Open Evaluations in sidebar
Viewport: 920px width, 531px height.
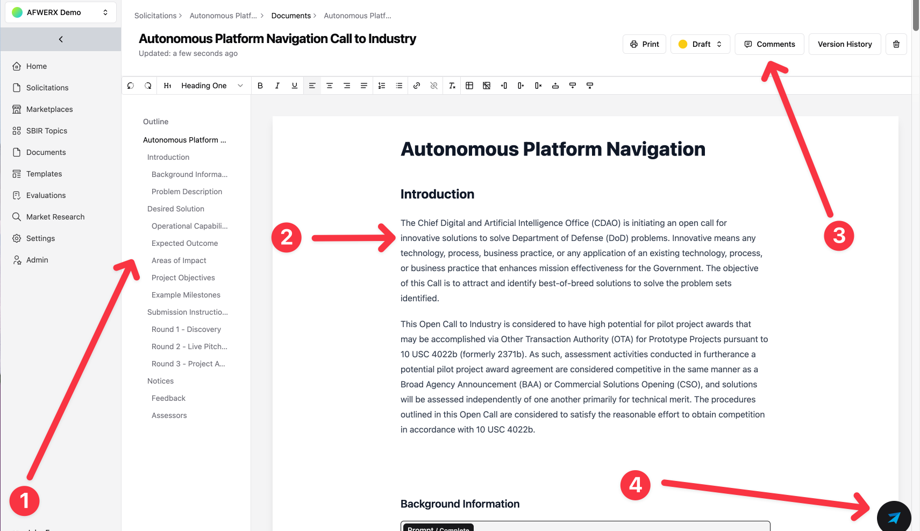point(46,195)
